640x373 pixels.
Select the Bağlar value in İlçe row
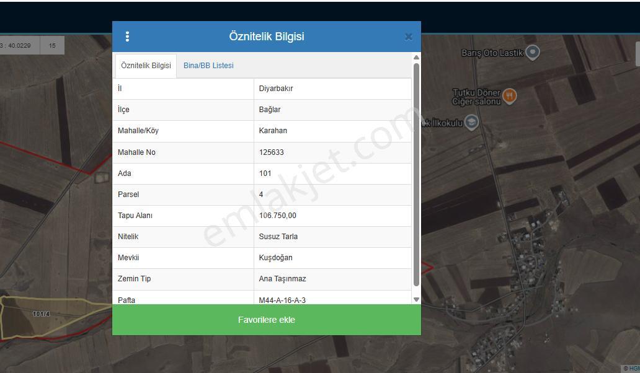coord(332,110)
